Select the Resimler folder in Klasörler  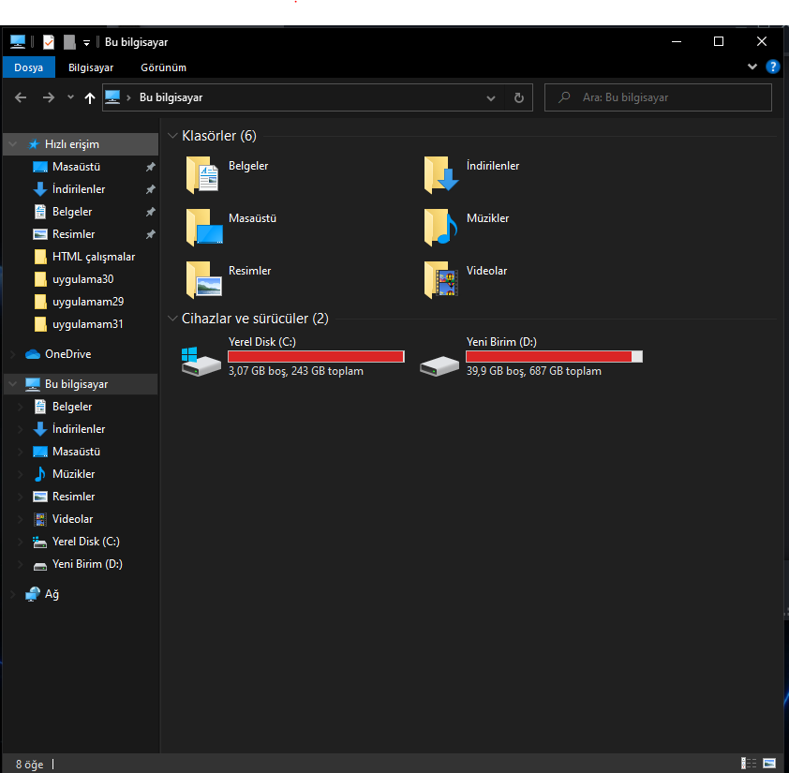click(229, 279)
